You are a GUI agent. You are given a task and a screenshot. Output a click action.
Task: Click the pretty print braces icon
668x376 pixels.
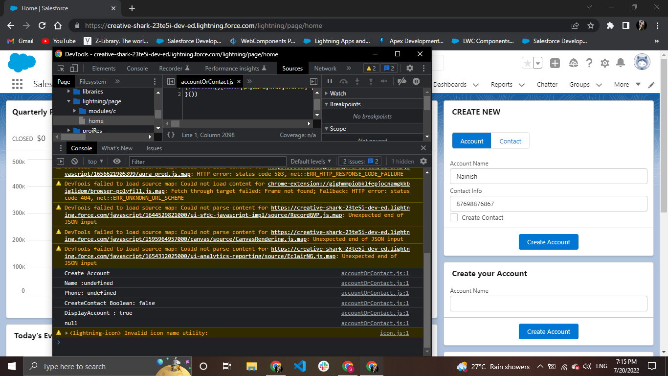171,135
